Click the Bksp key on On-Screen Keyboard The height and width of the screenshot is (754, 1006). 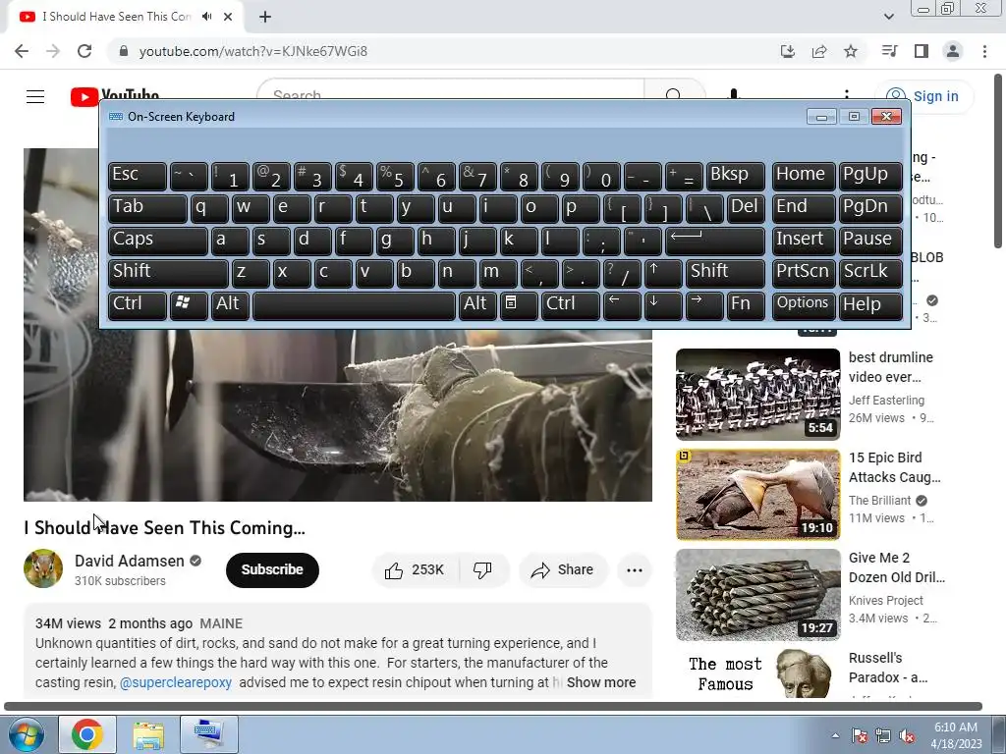pos(736,176)
